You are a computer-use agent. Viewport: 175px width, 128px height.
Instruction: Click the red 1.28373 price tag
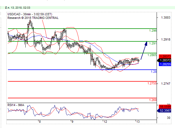pos(165,56)
